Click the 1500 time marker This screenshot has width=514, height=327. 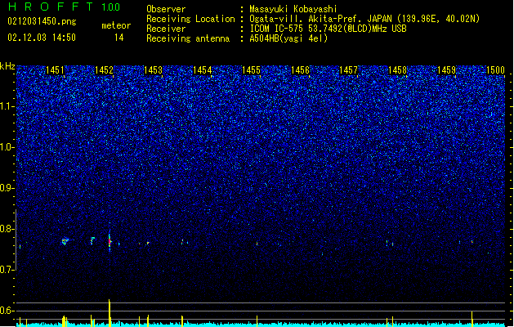(495, 70)
